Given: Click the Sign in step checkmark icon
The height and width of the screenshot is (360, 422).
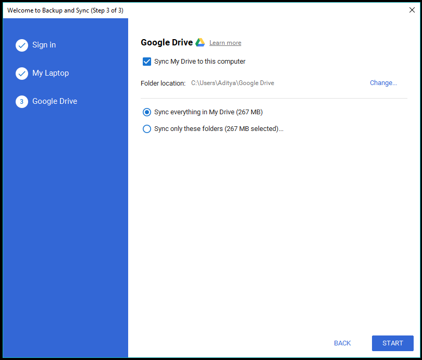Looking at the screenshot, I should coord(22,45).
